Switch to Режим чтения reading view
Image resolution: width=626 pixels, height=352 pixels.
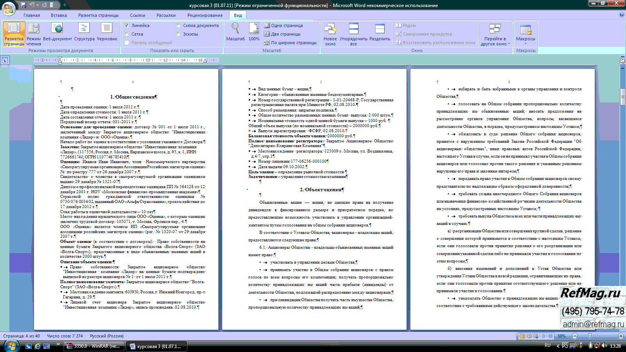(34, 34)
